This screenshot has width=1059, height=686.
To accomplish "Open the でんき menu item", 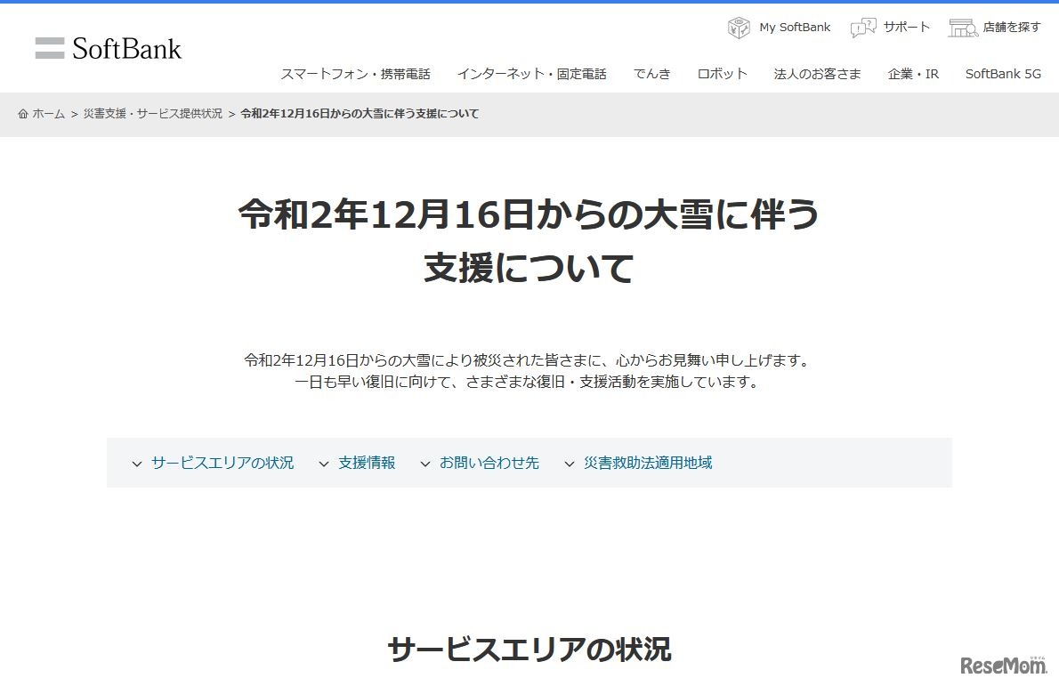I will tap(651, 74).
